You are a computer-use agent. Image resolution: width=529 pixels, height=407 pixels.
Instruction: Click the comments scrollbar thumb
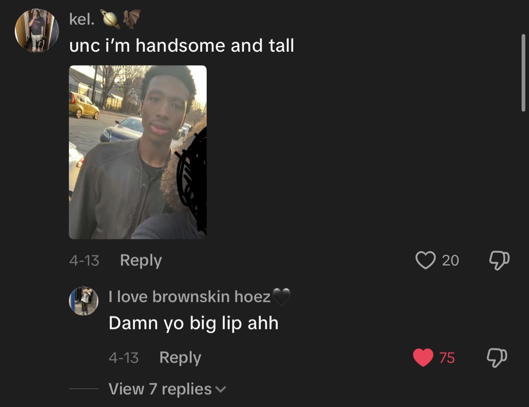click(523, 73)
